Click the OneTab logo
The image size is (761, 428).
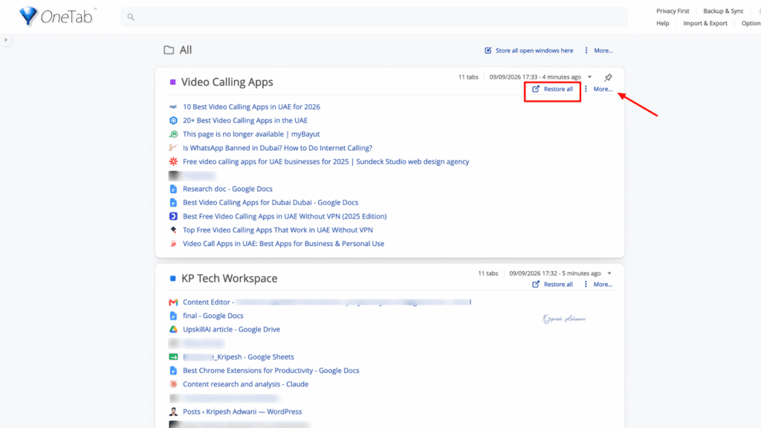(56, 16)
